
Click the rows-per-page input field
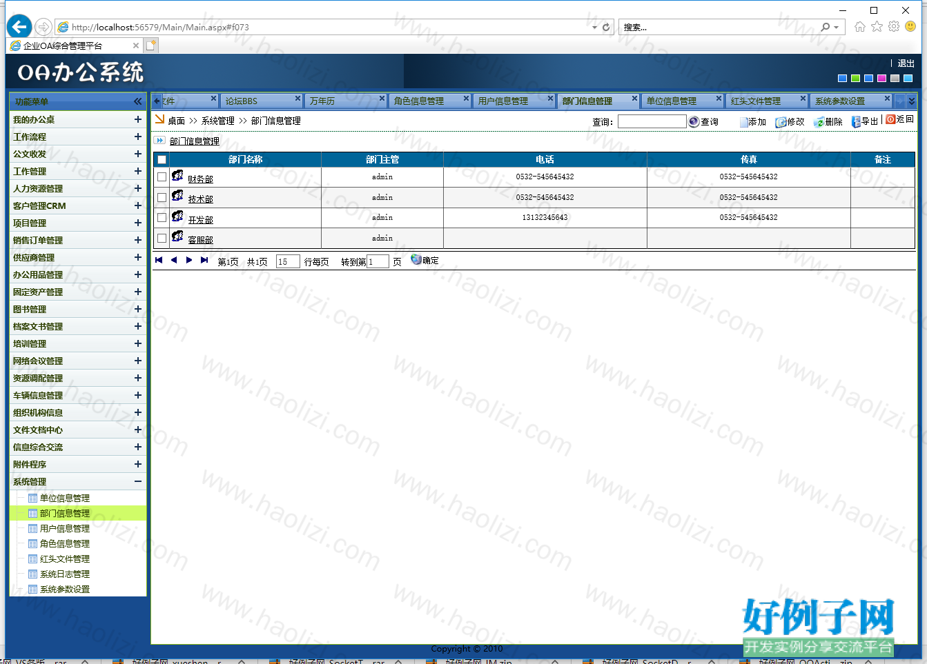[x=288, y=261]
